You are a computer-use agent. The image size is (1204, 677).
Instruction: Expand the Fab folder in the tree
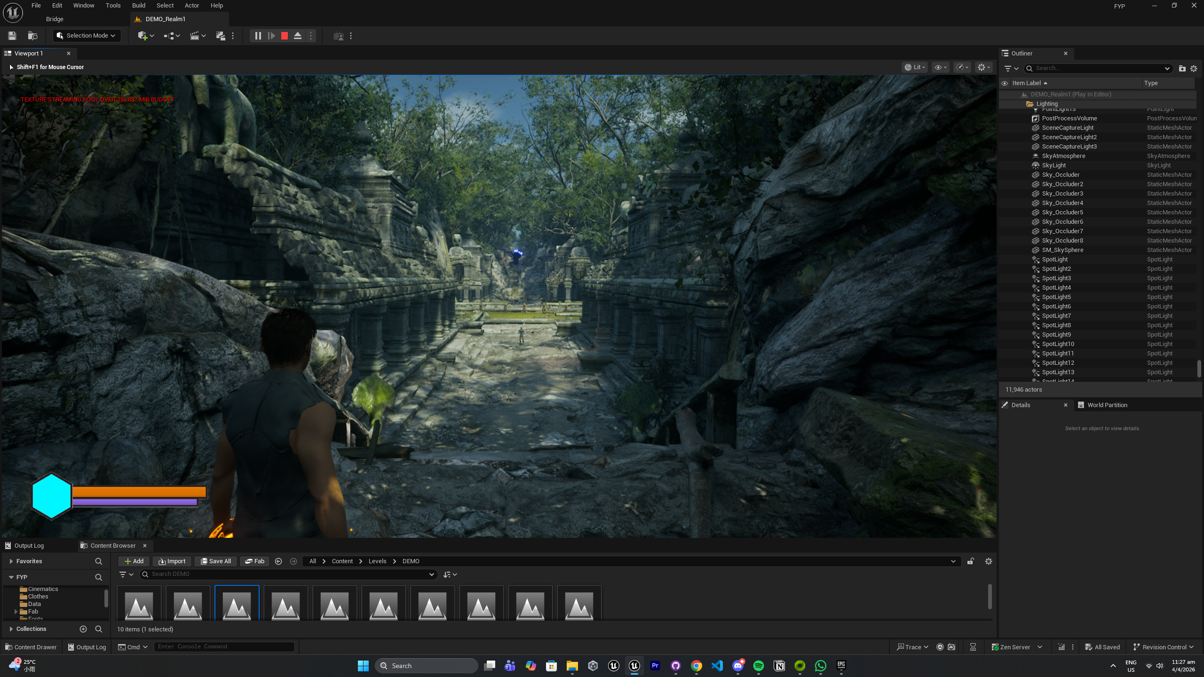[x=16, y=612]
